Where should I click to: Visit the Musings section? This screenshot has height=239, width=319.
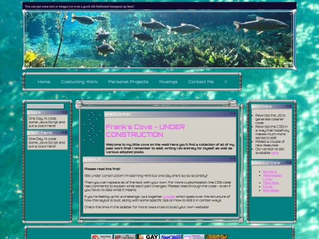point(168,81)
